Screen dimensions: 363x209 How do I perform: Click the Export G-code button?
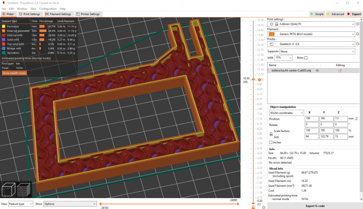pyautogui.click(x=315, y=206)
